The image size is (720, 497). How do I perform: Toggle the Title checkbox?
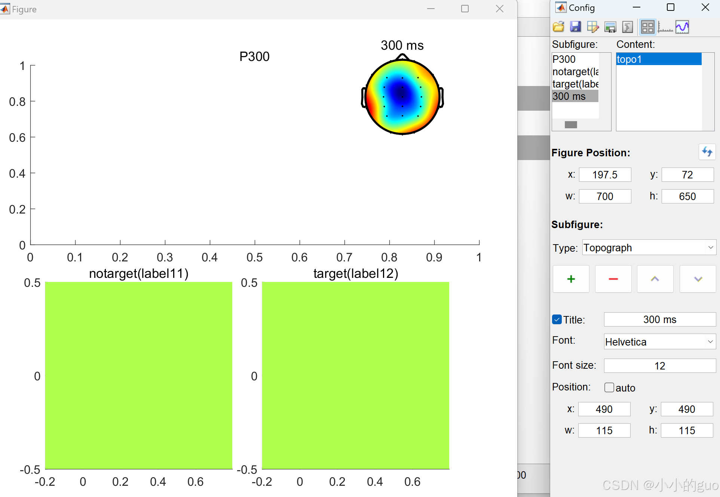click(557, 320)
